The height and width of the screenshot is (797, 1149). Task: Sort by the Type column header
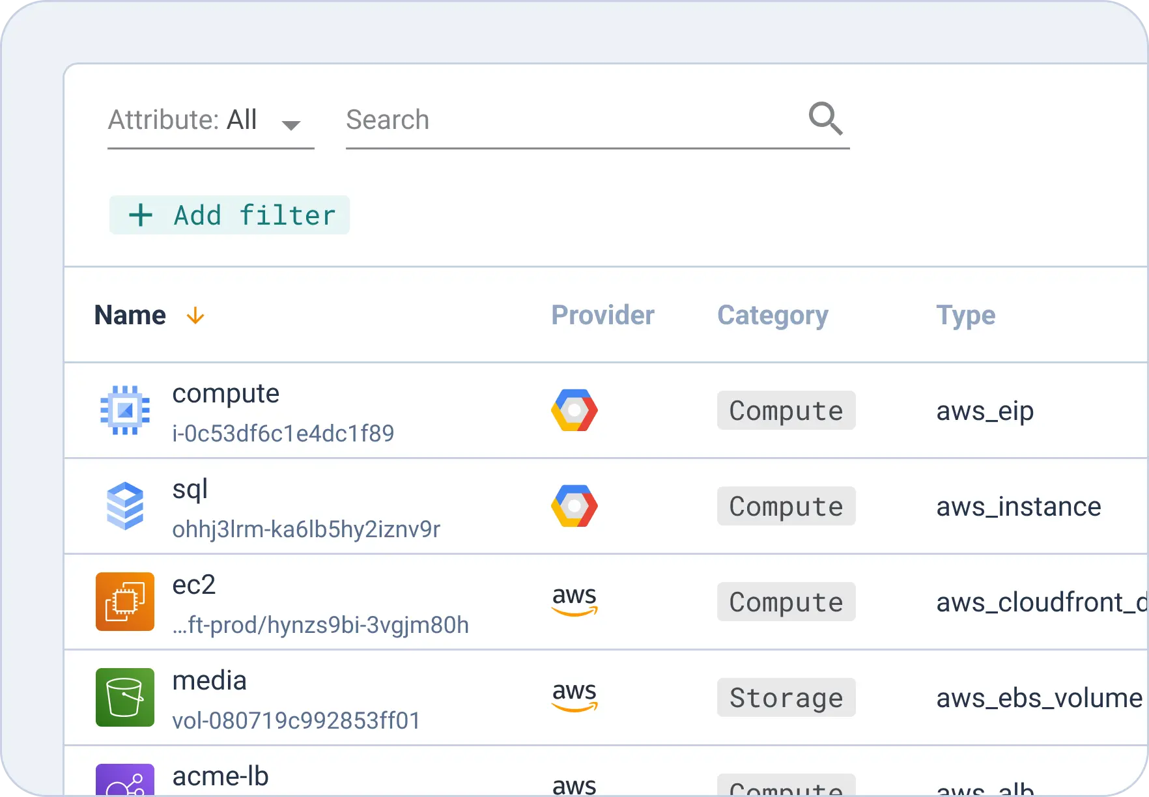pyautogui.click(x=965, y=315)
